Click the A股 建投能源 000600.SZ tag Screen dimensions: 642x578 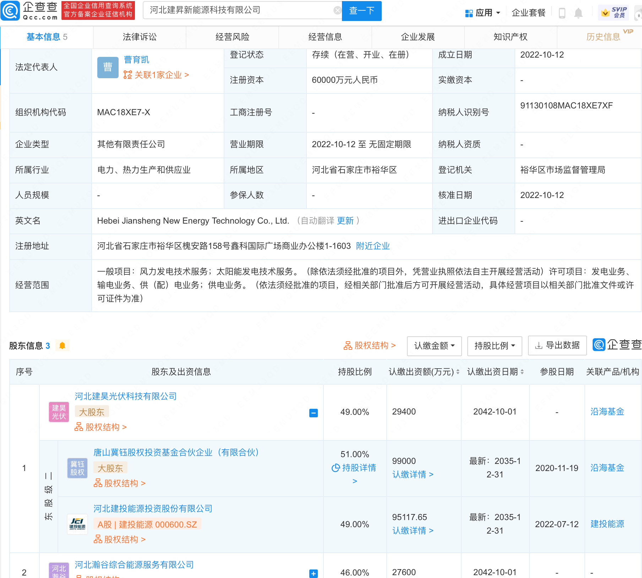click(x=147, y=524)
